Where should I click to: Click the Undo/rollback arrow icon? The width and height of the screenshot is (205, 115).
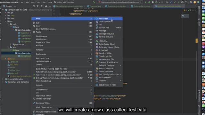(186, 2)
